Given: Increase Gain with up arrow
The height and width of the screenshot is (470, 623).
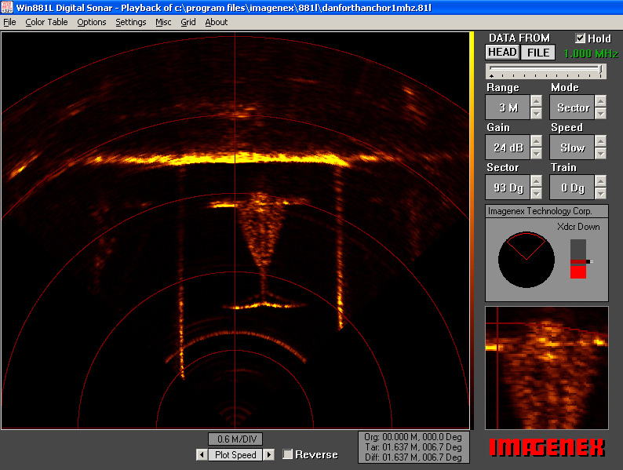Looking at the screenshot, I should 536,141.
